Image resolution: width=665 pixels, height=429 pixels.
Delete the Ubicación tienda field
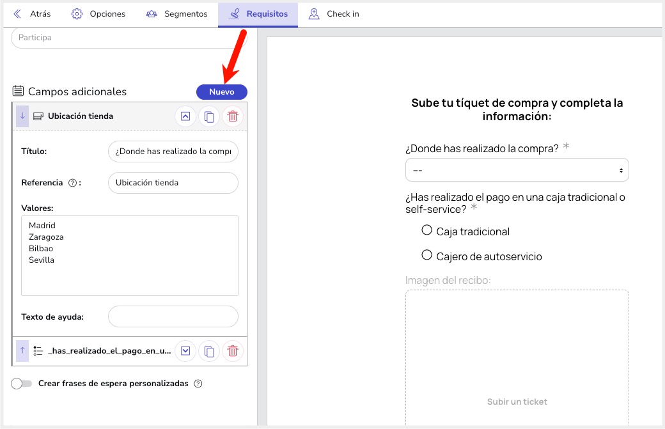233,116
